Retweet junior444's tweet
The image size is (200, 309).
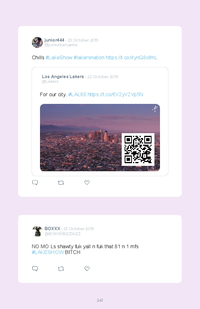pos(61,183)
